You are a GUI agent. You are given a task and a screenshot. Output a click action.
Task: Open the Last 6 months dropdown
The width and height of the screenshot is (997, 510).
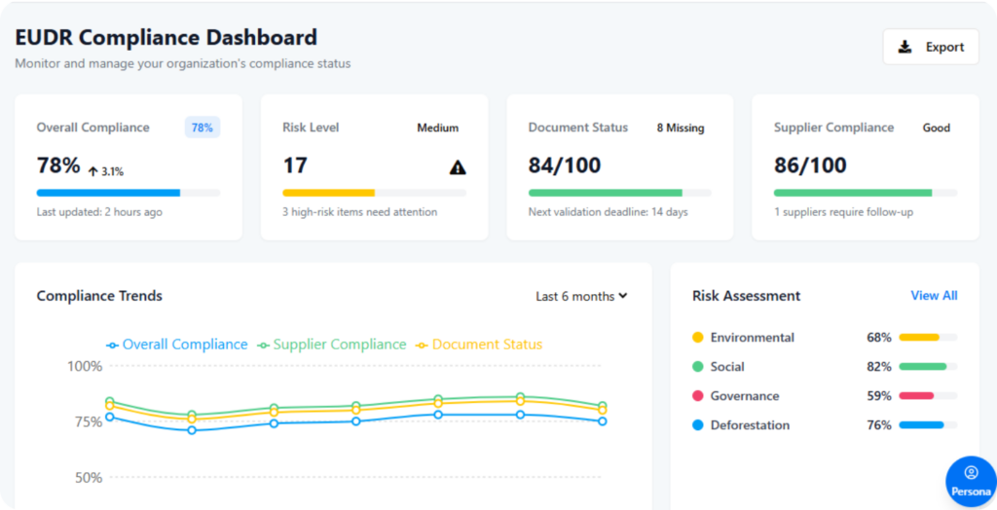tap(581, 296)
